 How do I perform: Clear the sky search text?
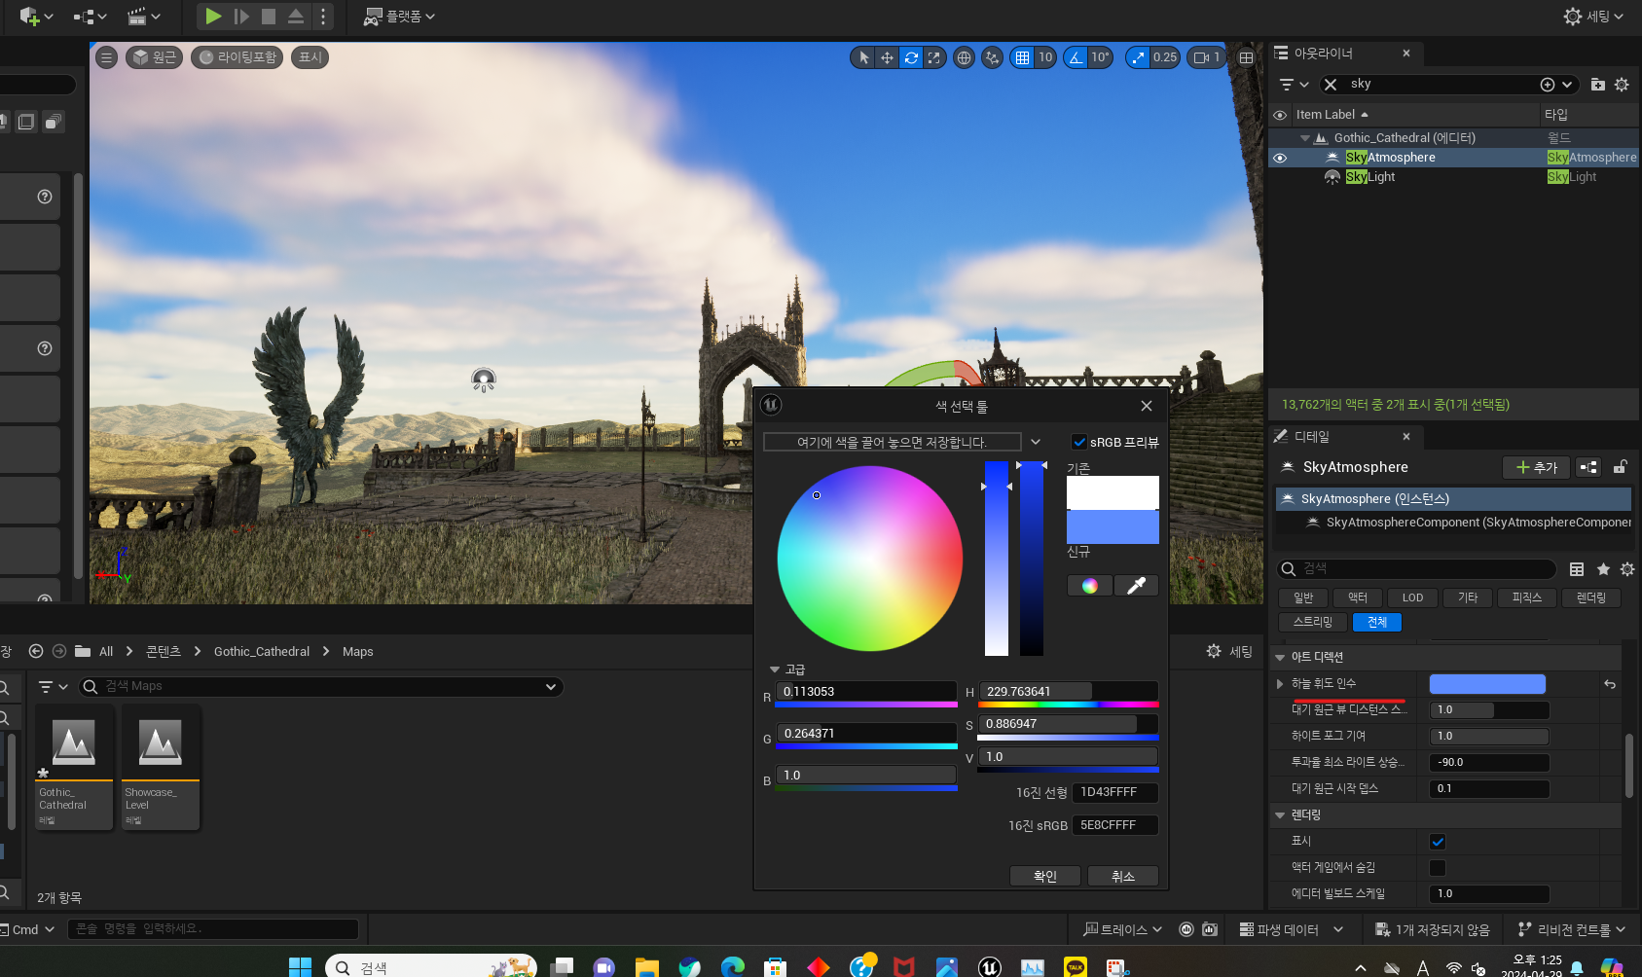[1331, 85]
